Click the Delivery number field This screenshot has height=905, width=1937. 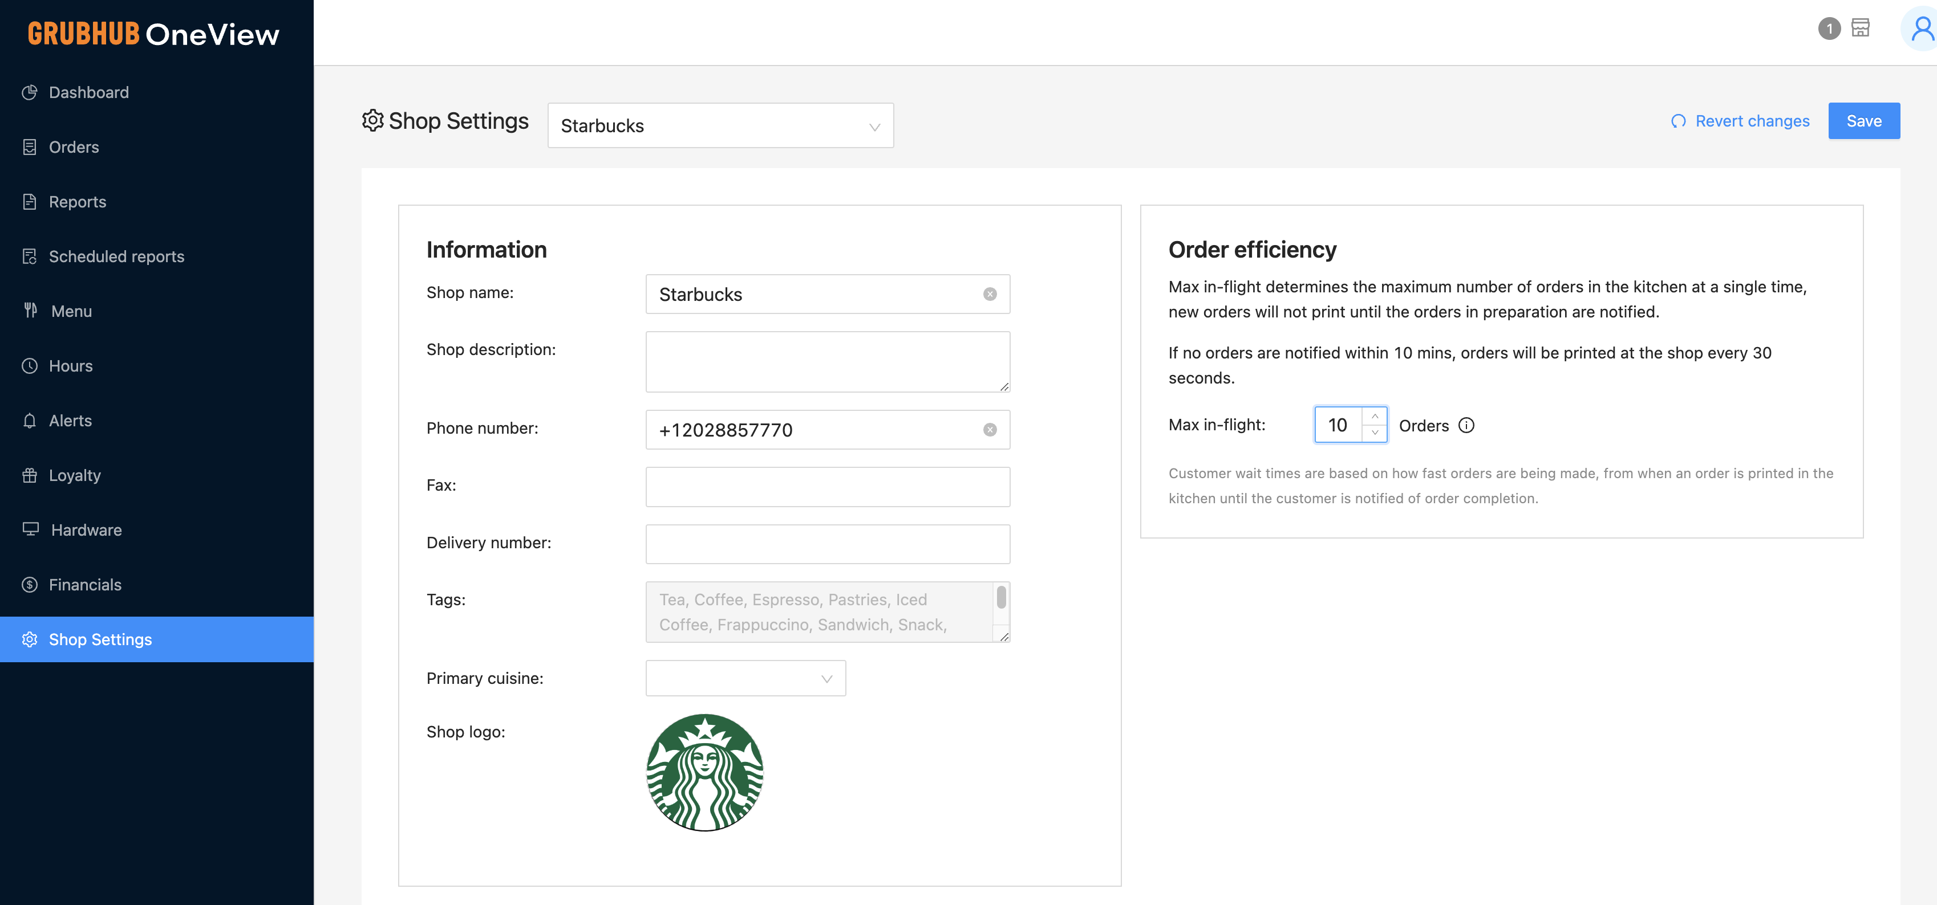pyautogui.click(x=827, y=544)
